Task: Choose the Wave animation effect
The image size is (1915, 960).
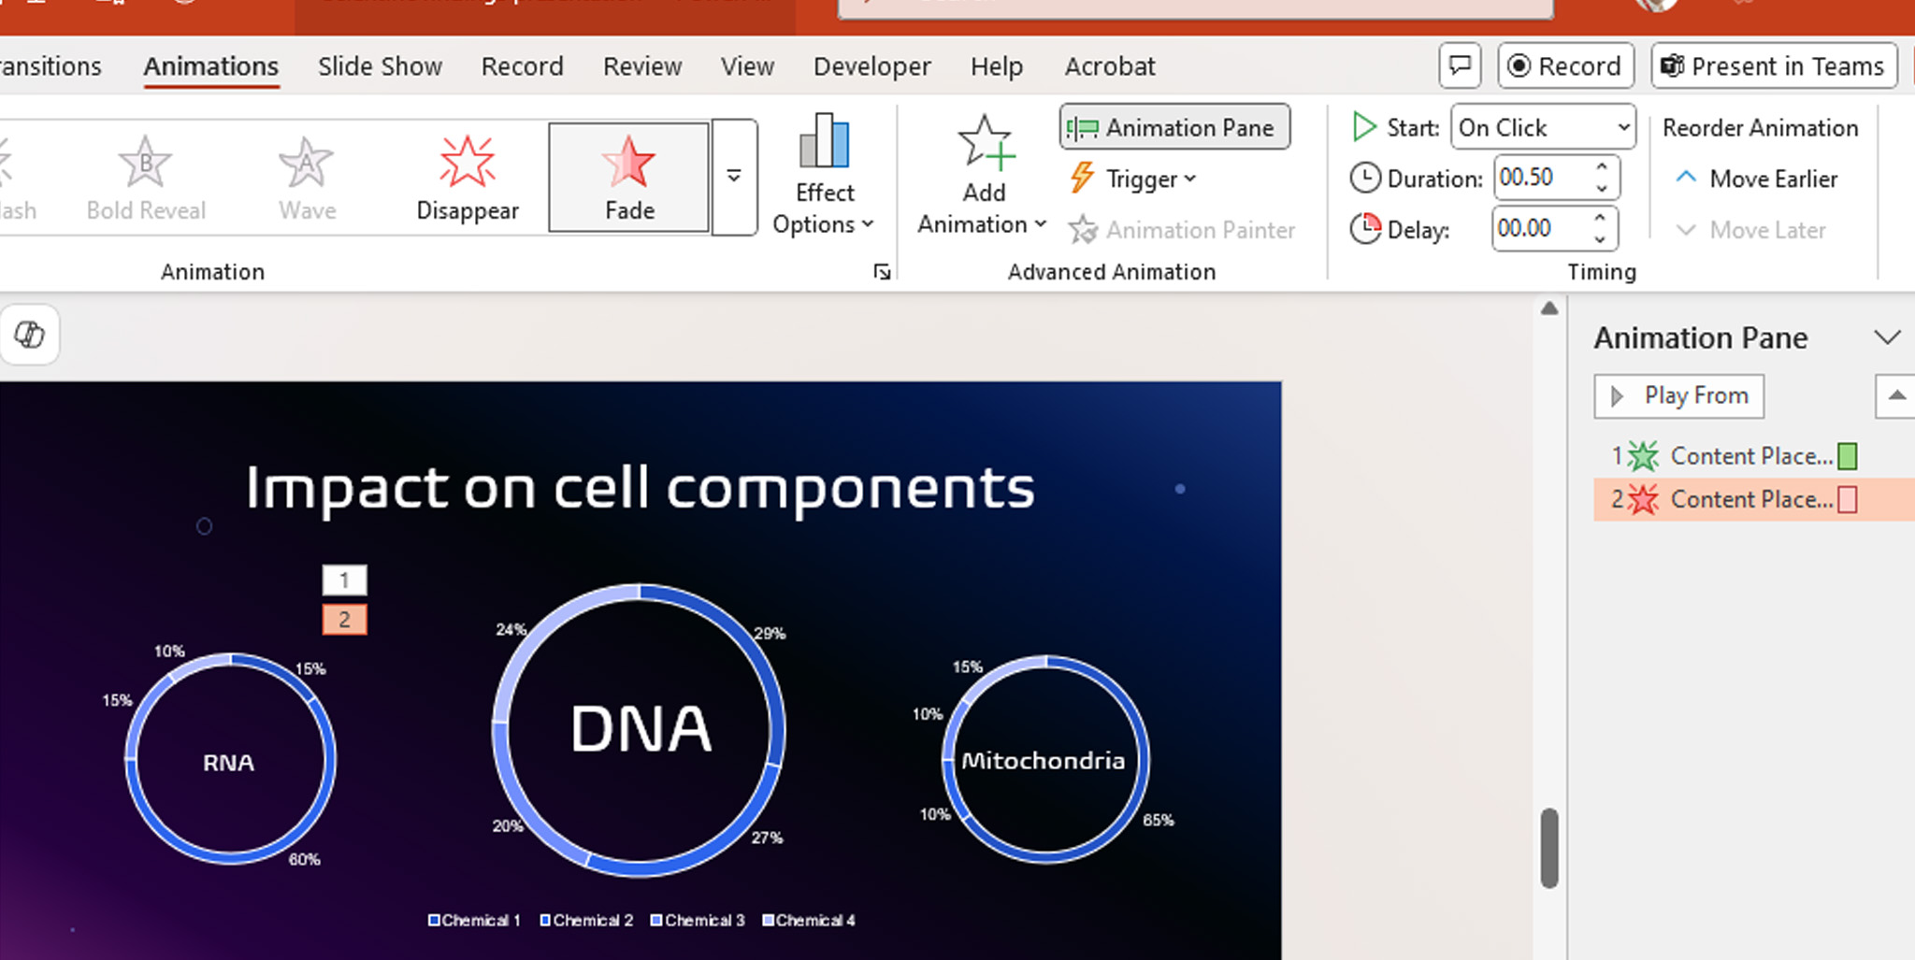Action: click(x=307, y=178)
